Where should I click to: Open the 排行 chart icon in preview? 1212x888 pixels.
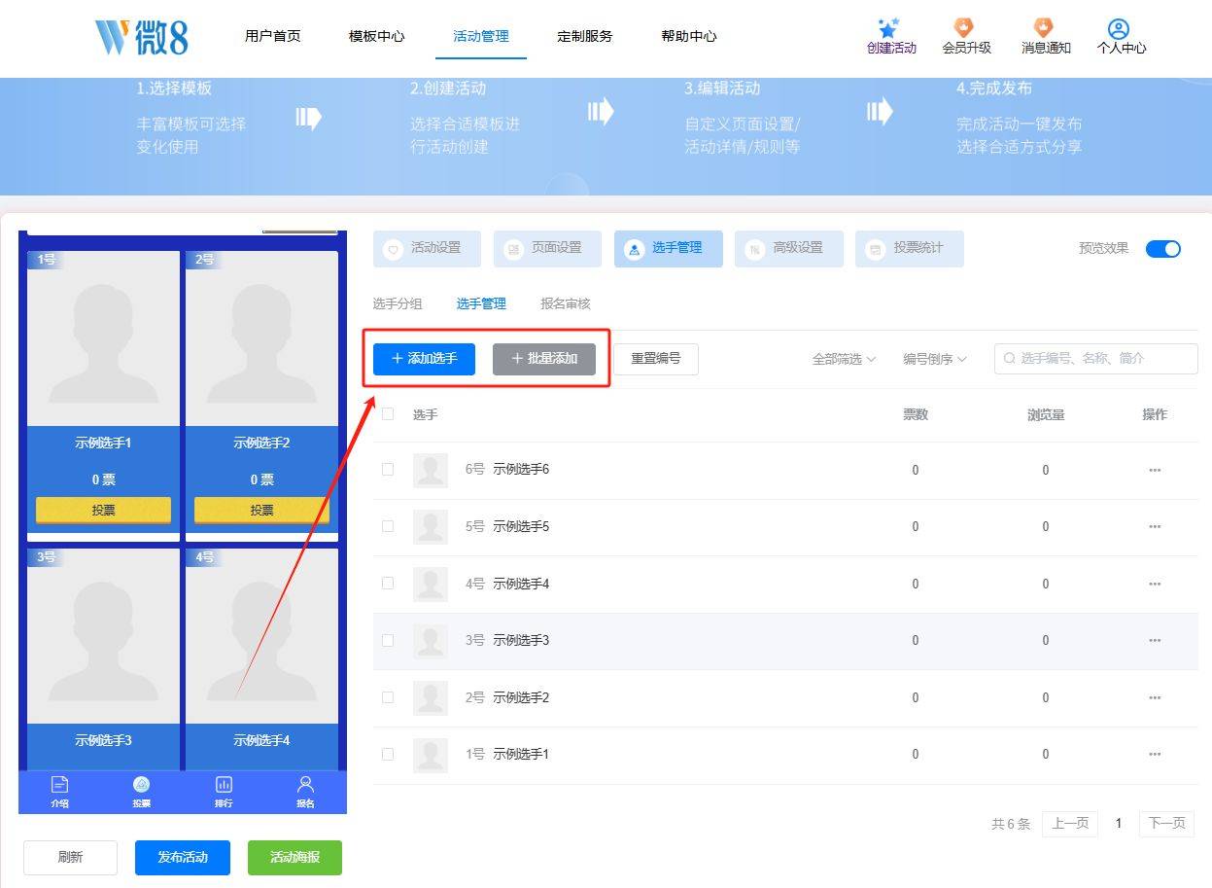(x=224, y=785)
